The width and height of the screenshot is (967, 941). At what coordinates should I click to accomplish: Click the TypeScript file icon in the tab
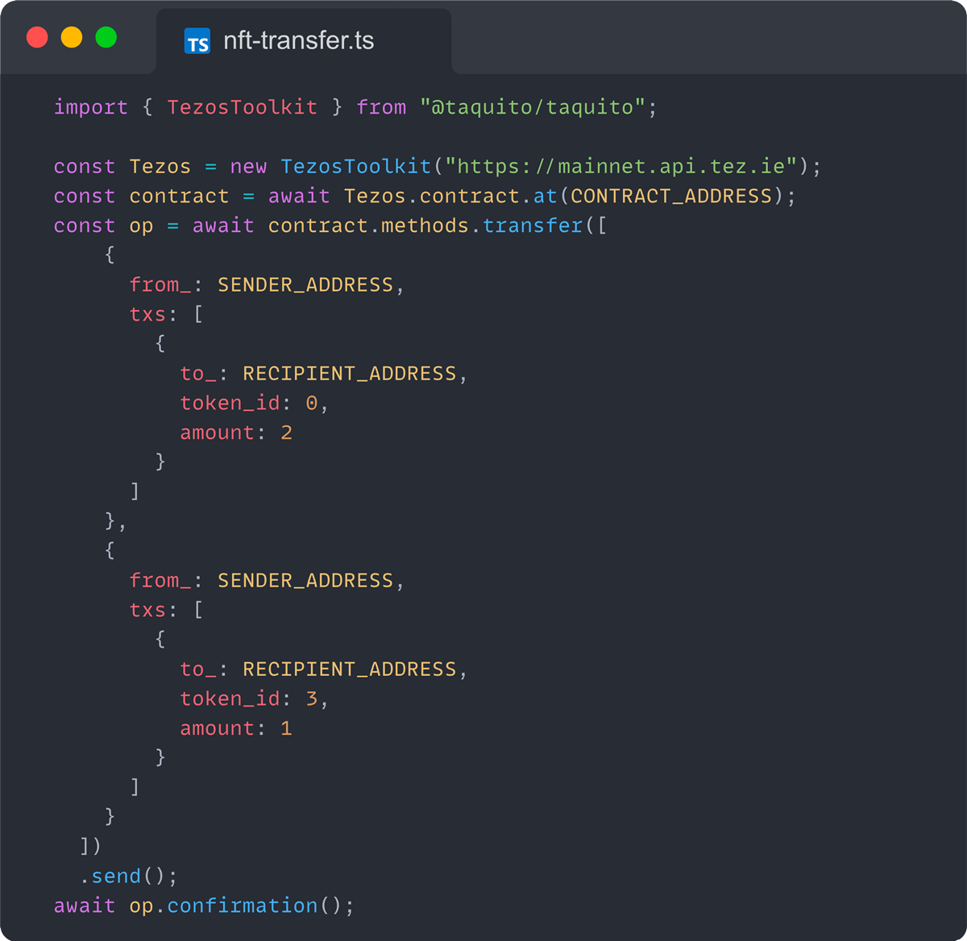click(197, 41)
